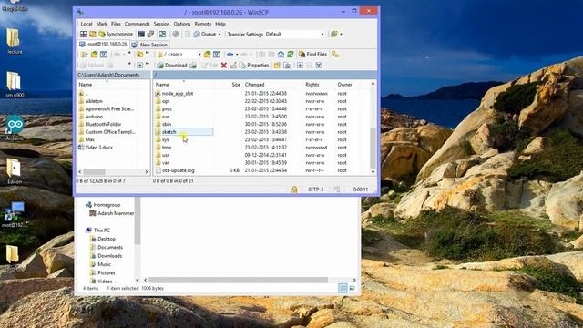Click the remote open directory icon beside path box
Image resolution: width=583 pixels, height=328 pixels.
[207, 55]
